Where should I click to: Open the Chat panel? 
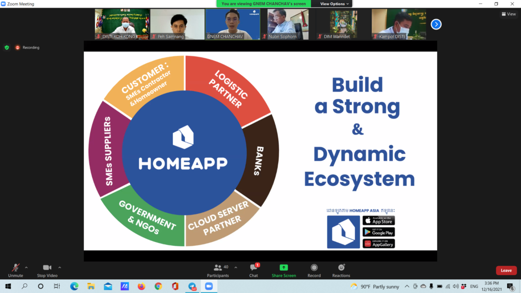[x=253, y=270]
